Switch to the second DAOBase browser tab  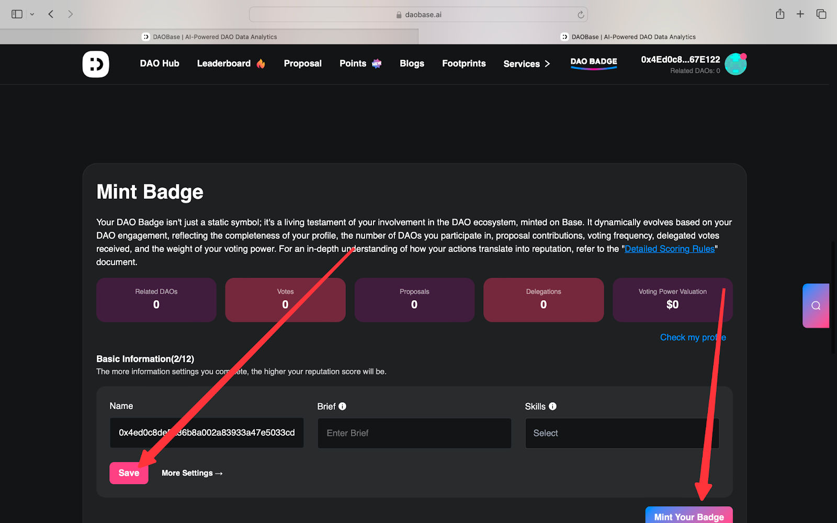click(x=628, y=37)
